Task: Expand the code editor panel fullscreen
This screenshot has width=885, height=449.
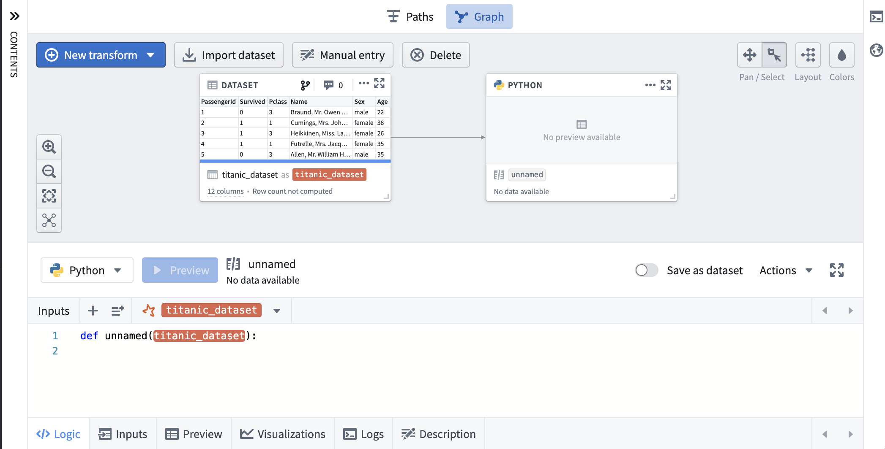Action: click(836, 270)
